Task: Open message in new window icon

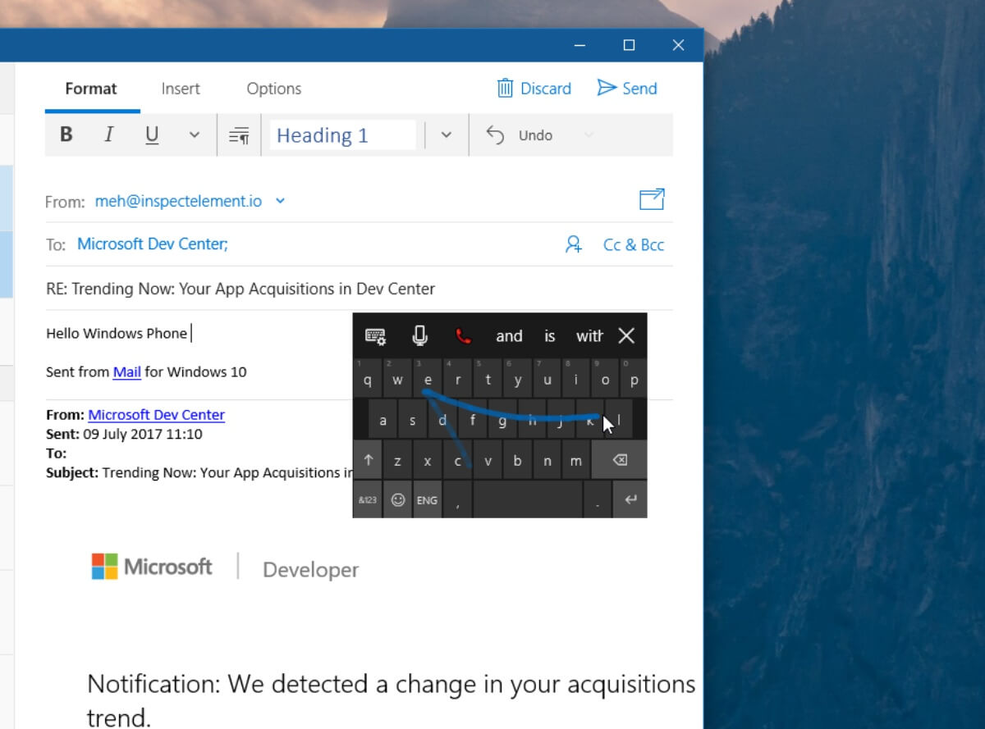Action: tap(652, 199)
